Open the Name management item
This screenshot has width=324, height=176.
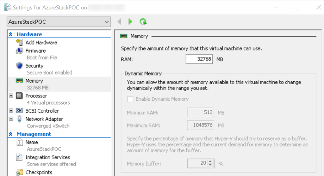click(32, 142)
